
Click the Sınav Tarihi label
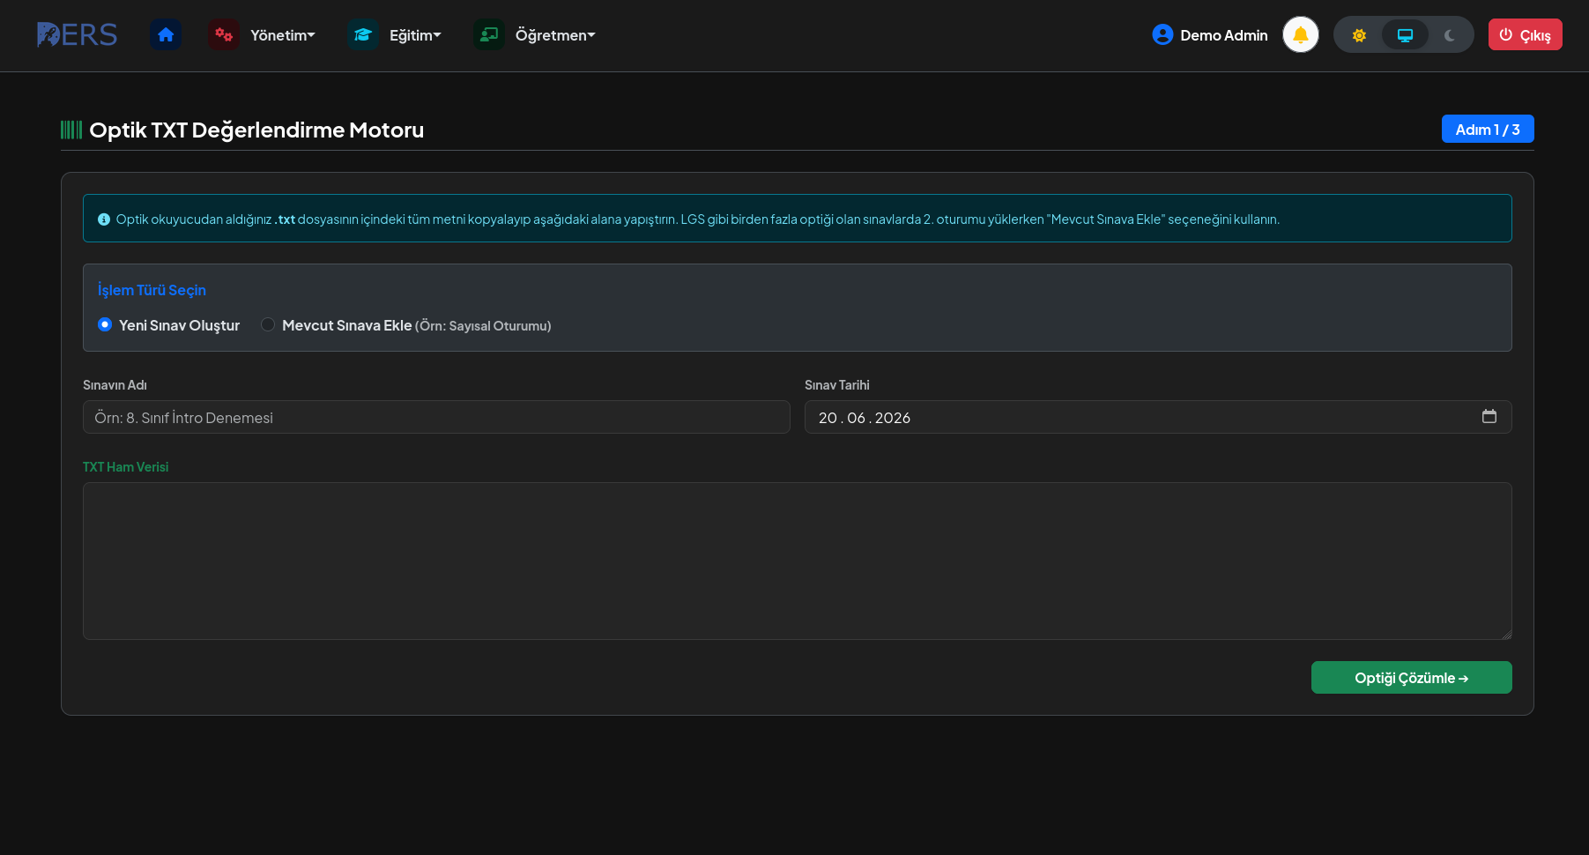pyautogui.click(x=836, y=385)
